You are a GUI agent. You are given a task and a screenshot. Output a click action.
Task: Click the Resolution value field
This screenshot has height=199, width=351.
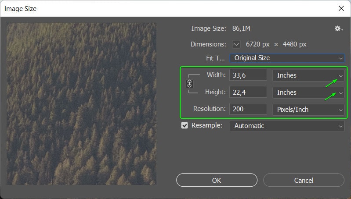[x=248, y=110]
